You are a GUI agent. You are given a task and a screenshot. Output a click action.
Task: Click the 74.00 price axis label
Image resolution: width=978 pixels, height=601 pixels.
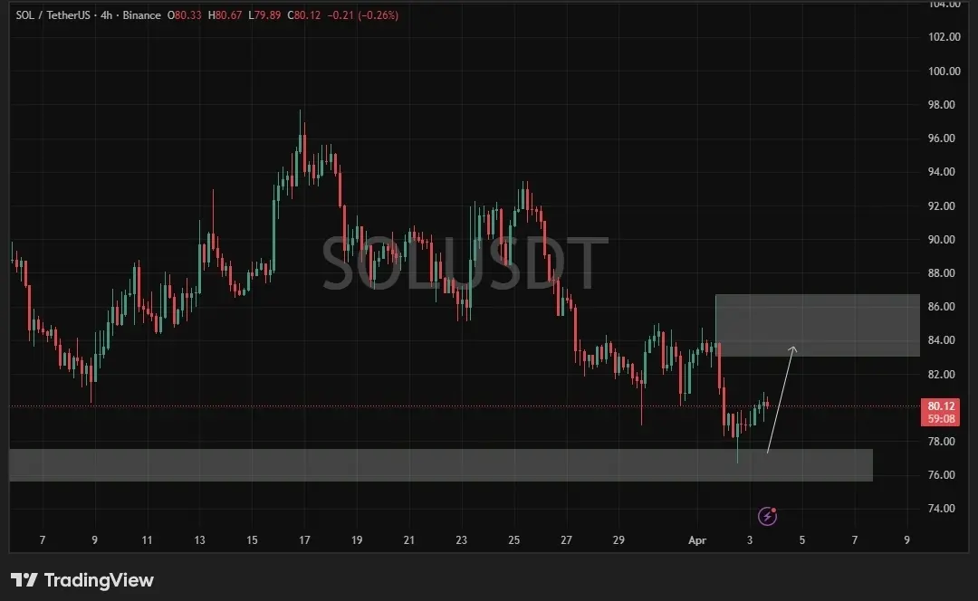tap(942, 508)
